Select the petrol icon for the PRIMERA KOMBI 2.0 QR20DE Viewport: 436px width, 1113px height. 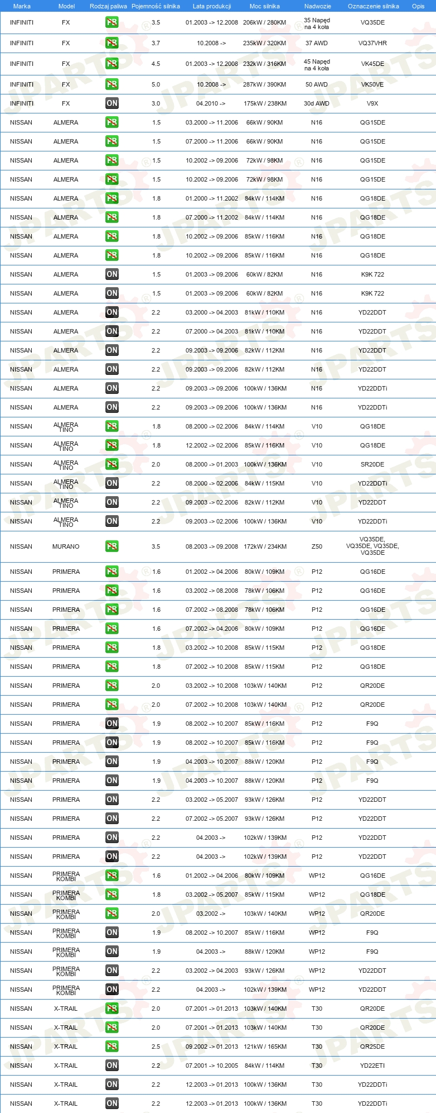[112, 914]
